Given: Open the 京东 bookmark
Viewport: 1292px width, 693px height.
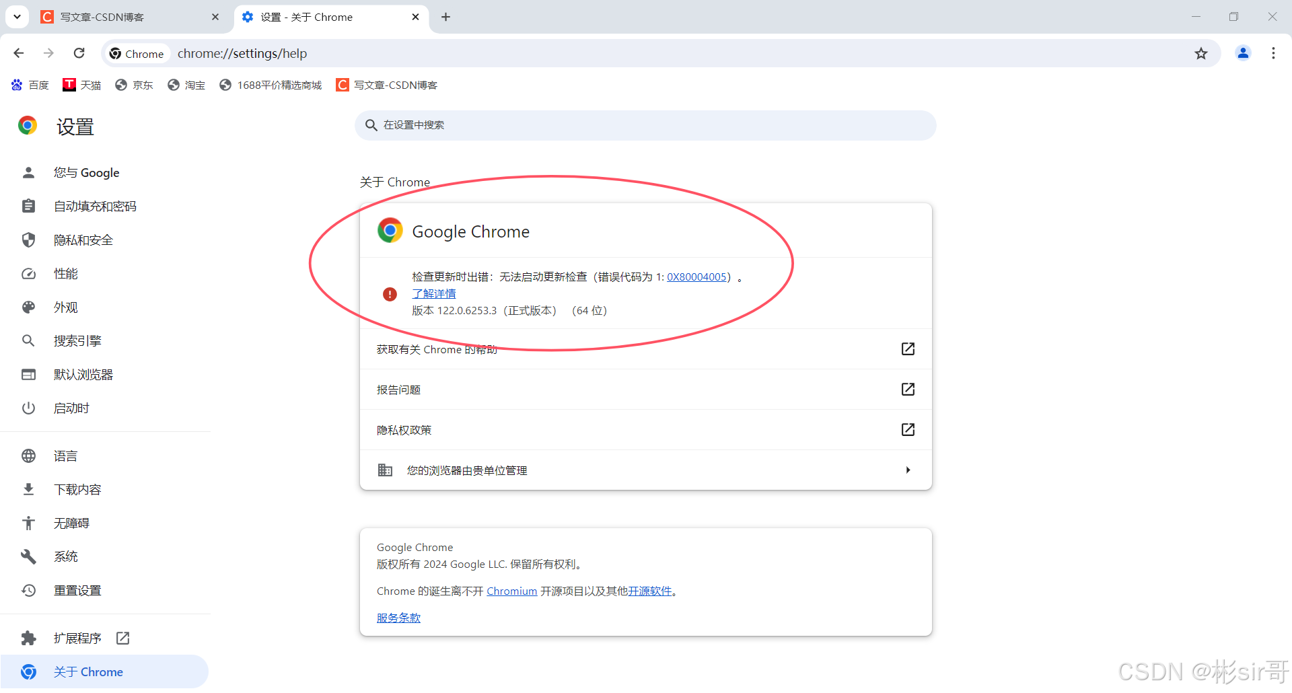Looking at the screenshot, I should tap(134, 85).
